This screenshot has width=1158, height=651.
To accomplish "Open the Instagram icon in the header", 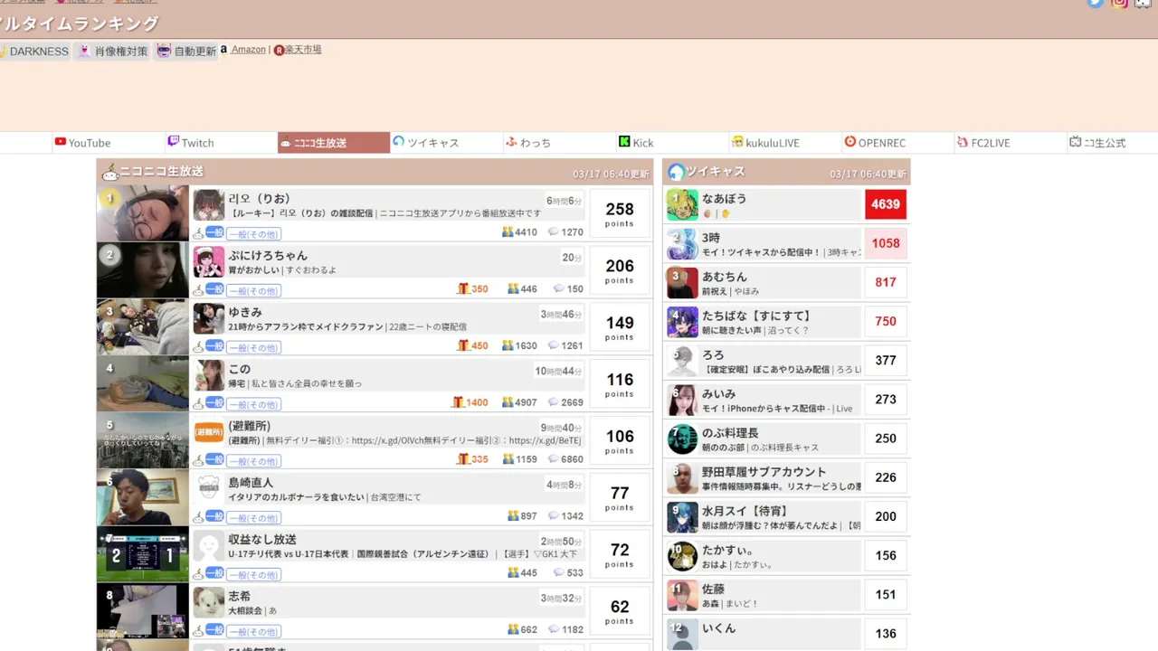I will 1120,3.
